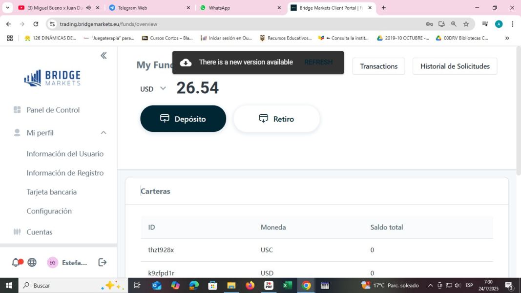Click the Windows Buscar search box
521x293 pixels.
(73, 285)
